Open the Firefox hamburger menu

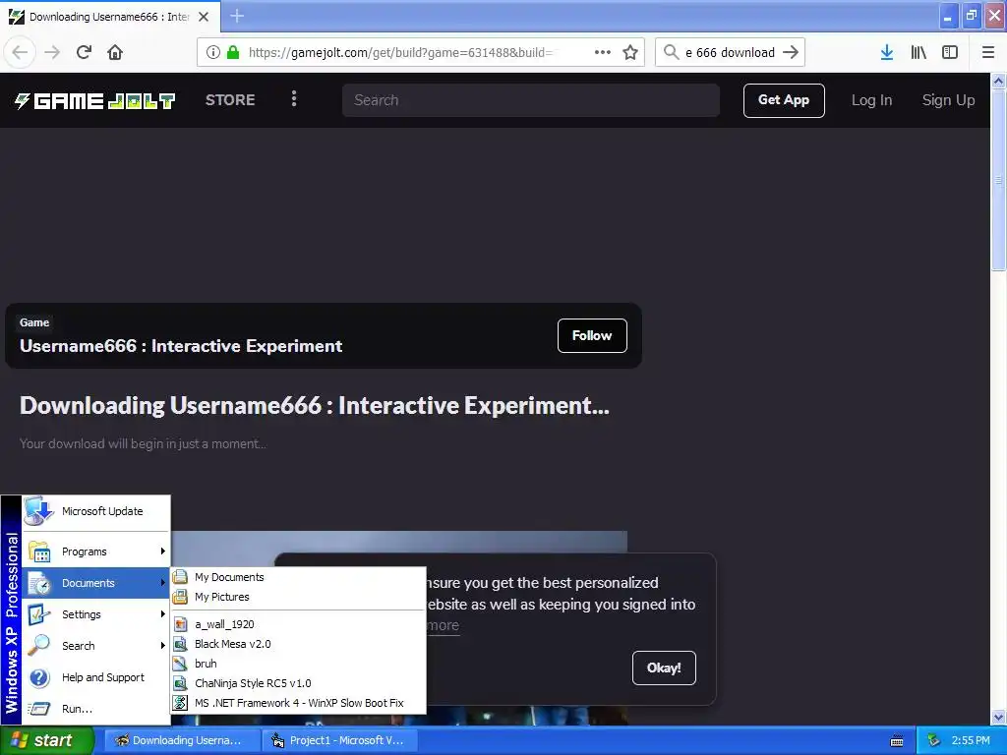click(988, 52)
